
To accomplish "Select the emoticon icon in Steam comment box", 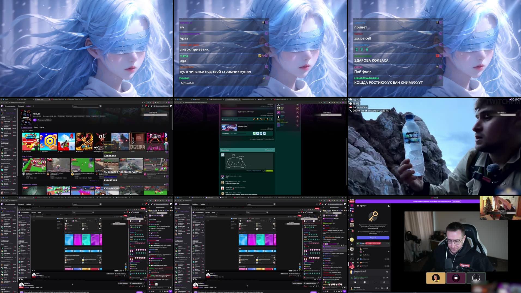I will tap(263, 171).
